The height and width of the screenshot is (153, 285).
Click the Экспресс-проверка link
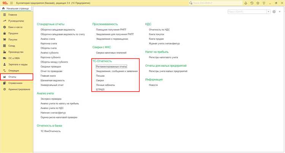[52, 98]
